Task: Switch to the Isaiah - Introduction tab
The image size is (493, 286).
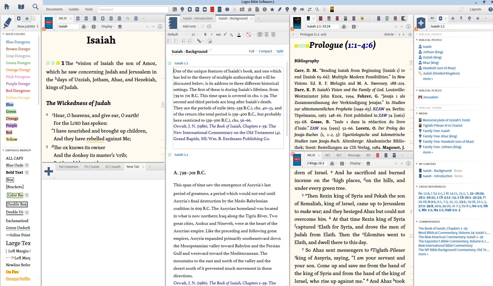Action: pos(198,18)
